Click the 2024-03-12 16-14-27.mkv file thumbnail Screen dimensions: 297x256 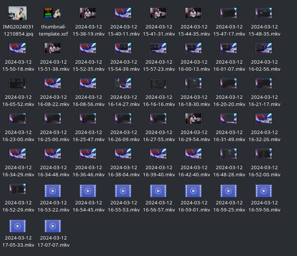(123, 83)
